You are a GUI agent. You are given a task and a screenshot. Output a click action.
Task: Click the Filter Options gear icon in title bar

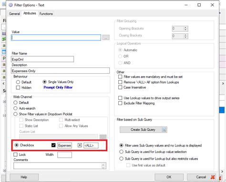pos(10,5)
